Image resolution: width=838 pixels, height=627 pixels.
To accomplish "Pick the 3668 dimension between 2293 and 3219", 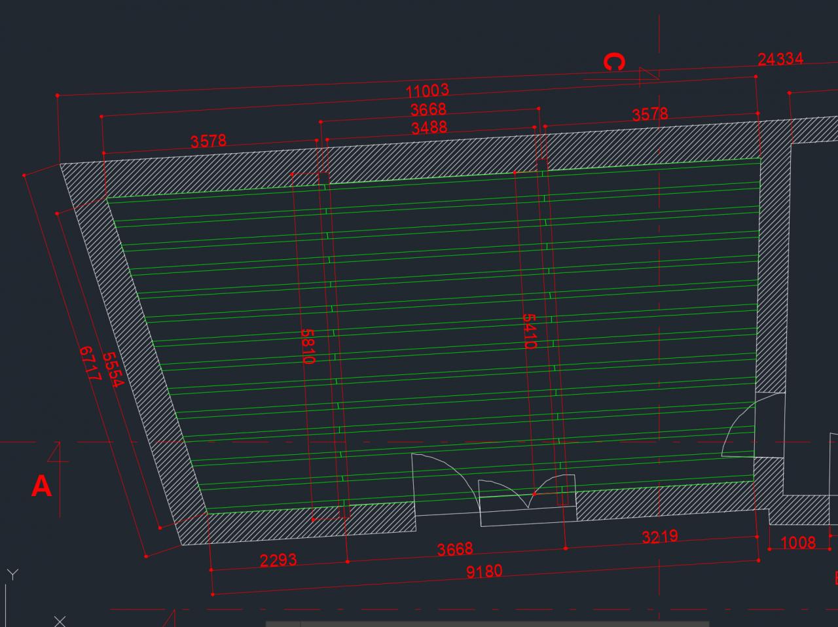I will click(x=455, y=549).
